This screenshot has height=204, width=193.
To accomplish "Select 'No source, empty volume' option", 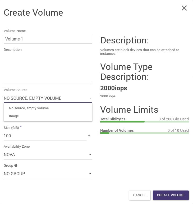I will [x=29, y=108].
